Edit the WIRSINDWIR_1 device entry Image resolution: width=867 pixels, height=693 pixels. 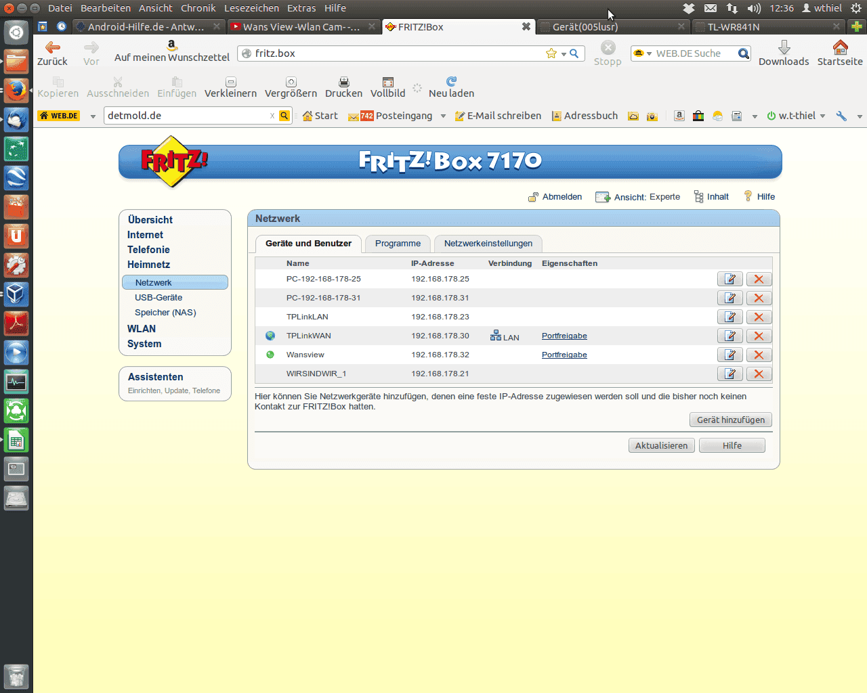730,374
